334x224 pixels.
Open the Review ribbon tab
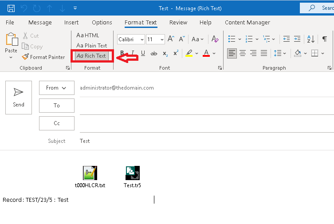[178, 22]
